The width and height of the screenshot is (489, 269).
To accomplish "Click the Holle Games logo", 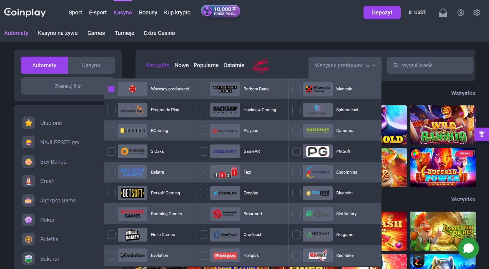I will click(132, 235).
